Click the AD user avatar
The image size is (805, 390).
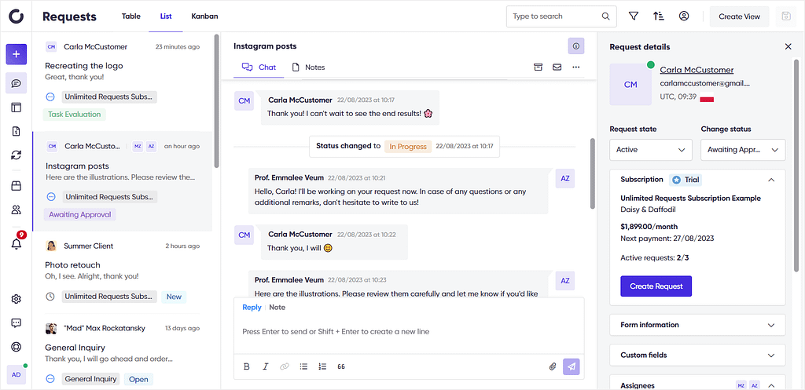pos(17,374)
